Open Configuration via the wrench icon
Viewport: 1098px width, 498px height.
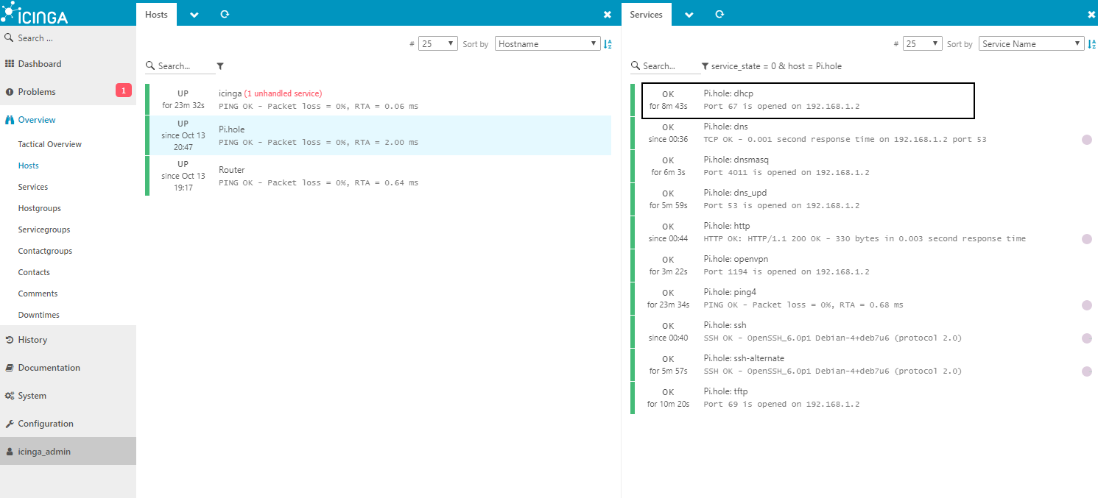coord(46,423)
